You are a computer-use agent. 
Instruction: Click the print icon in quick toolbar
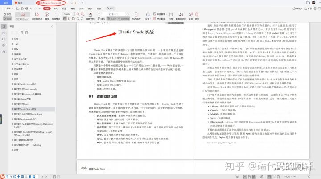pyautogui.click(x=27, y=8)
